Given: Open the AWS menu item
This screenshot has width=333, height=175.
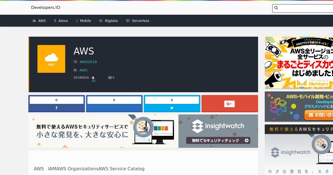Looking at the screenshot, I should point(42,21).
